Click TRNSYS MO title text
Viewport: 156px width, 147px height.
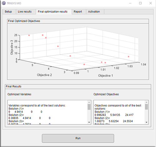[14, 3]
